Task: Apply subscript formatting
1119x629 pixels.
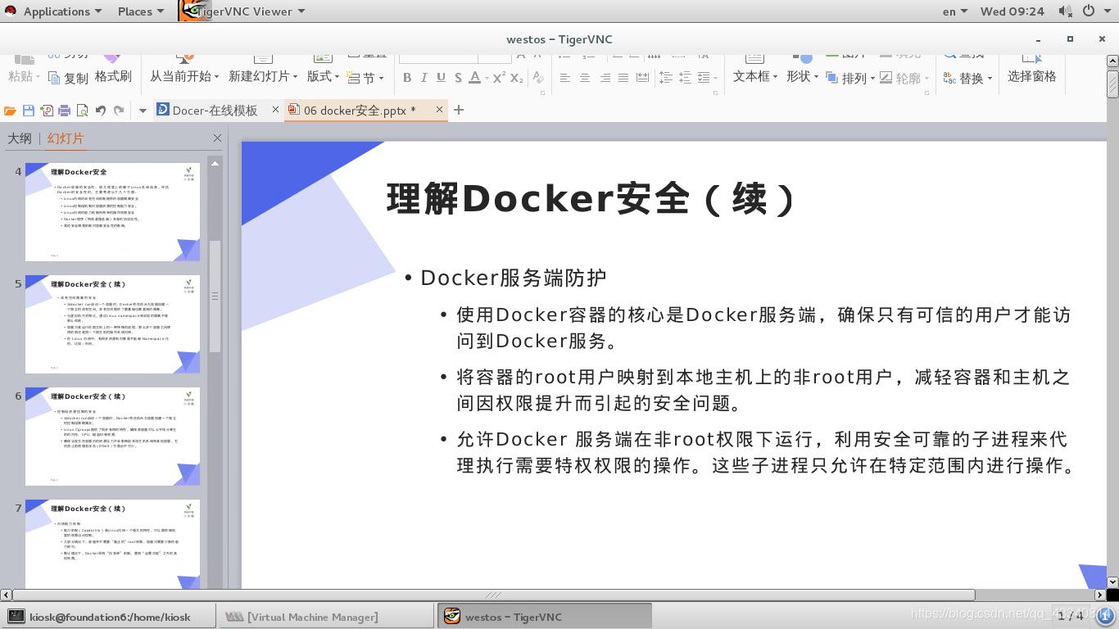Action: (x=517, y=78)
